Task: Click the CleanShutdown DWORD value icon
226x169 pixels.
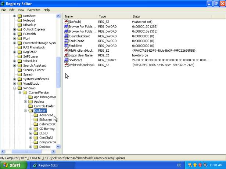Action: (66, 36)
